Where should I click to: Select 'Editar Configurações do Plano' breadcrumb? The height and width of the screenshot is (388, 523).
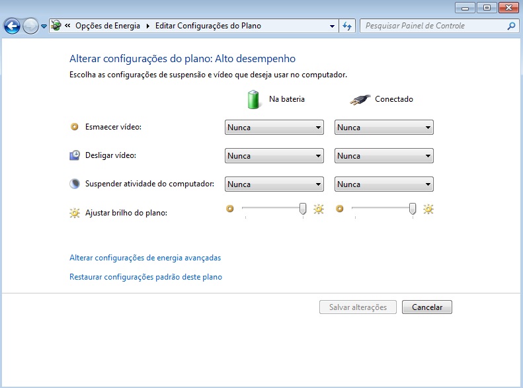tap(208, 26)
